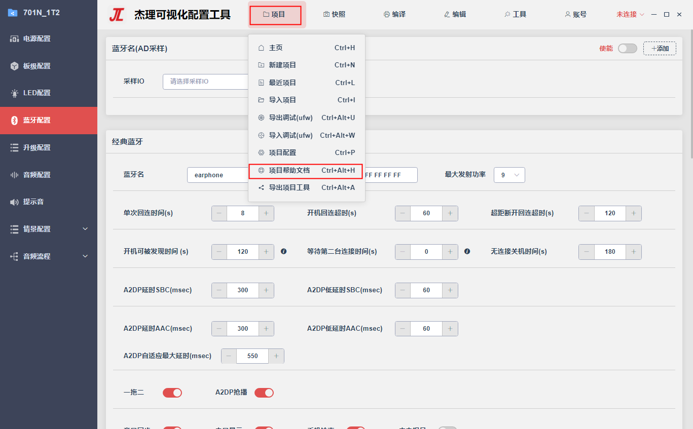Toggle the 使能 switch on
Image resolution: width=693 pixels, height=429 pixels.
(628, 48)
